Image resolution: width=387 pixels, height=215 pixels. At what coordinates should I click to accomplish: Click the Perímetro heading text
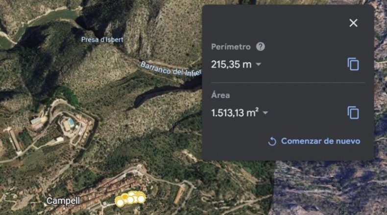coord(231,46)
